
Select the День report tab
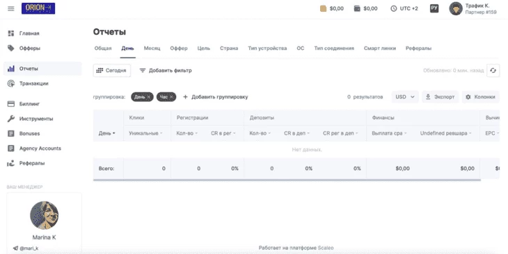tap(127, 48)
